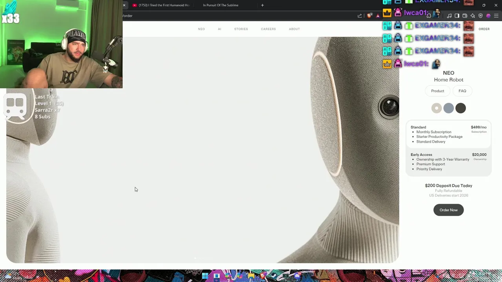Click the Premium Support bullet
Viewport: 502px width, 282px height.
[431, 164]
